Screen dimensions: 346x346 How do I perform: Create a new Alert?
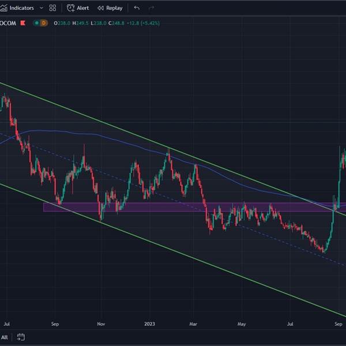[78, 8]
